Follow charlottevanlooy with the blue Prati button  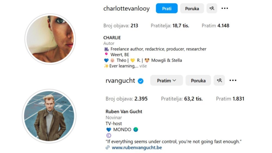coord(167,8)
